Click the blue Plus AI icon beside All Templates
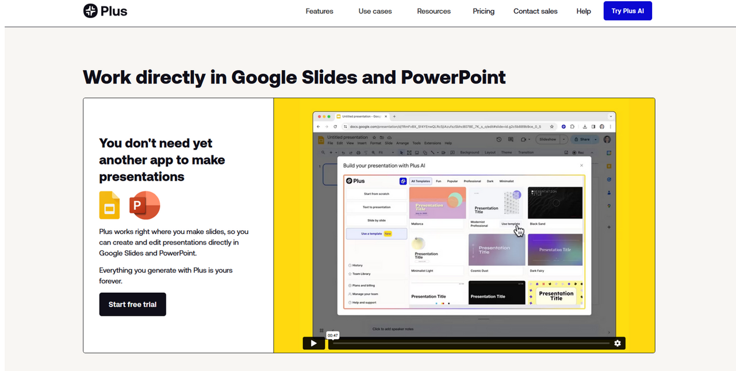This screenshot has height=371, width=736. tap(403, 181)
